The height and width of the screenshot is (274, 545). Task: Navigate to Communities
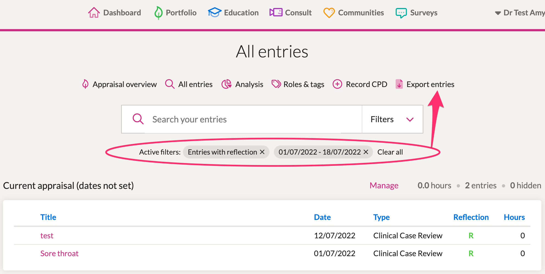point(354,13)
